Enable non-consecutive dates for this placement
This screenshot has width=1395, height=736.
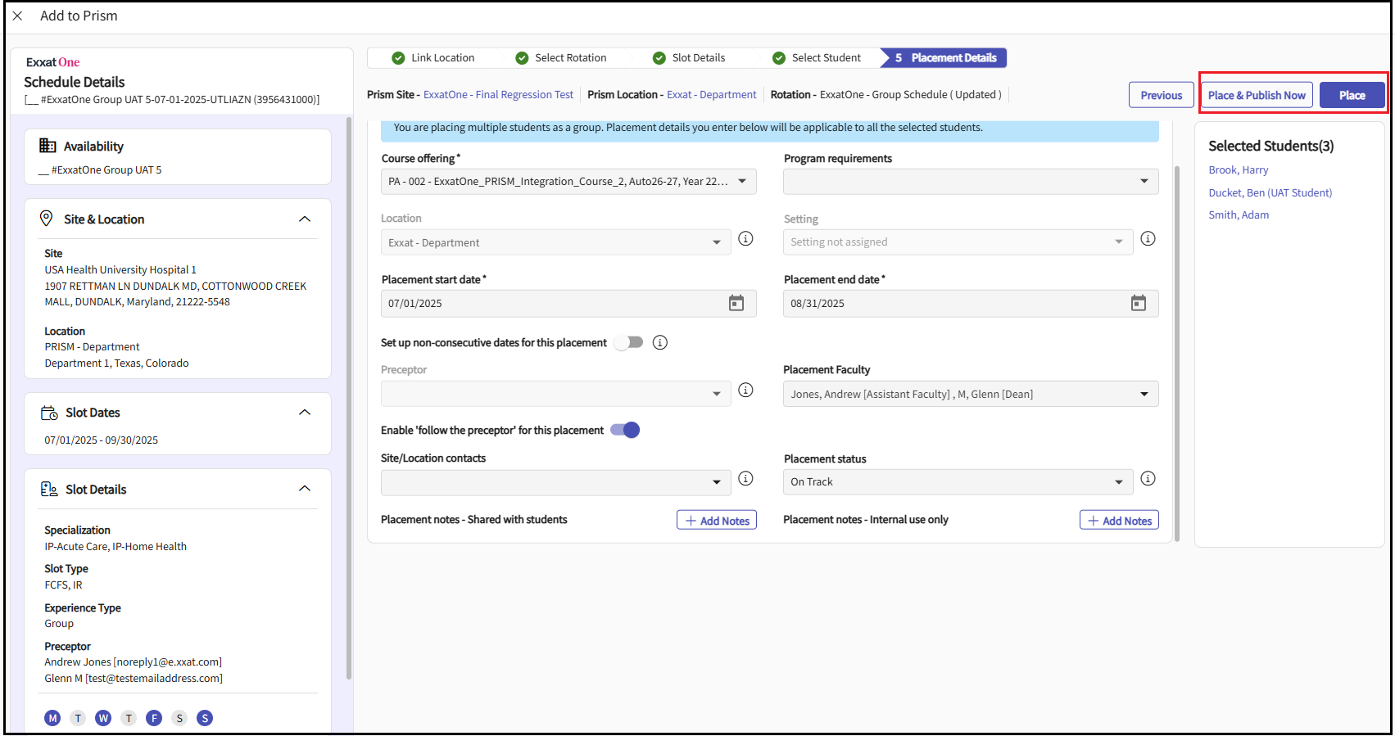[629, 343]
